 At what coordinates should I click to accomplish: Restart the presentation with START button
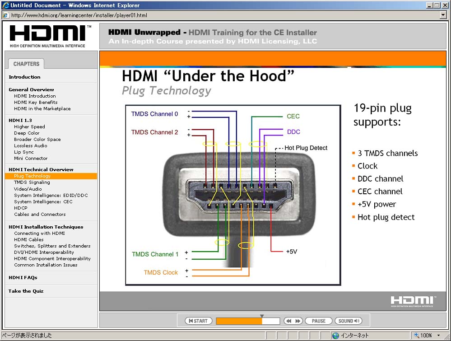pos(199,321)
